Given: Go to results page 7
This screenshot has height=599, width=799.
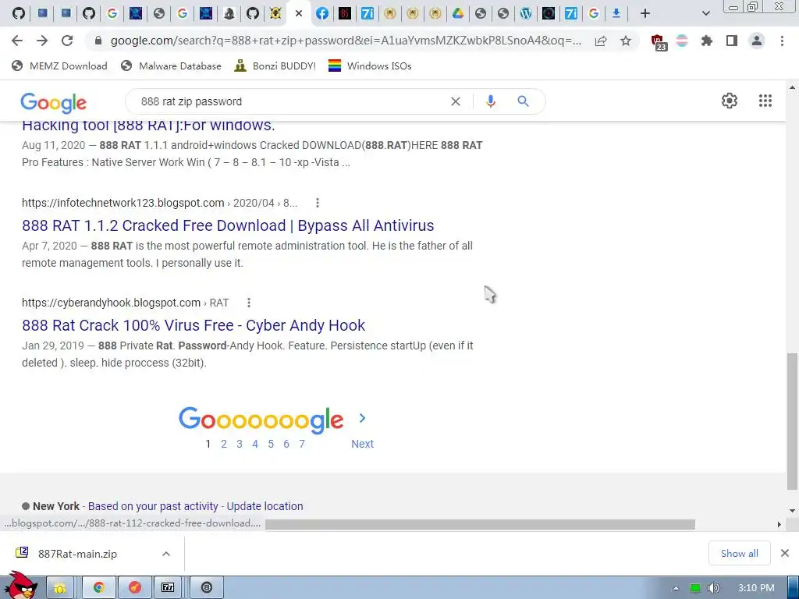Looking at the screenshot, I should click(x=302, y=444).
